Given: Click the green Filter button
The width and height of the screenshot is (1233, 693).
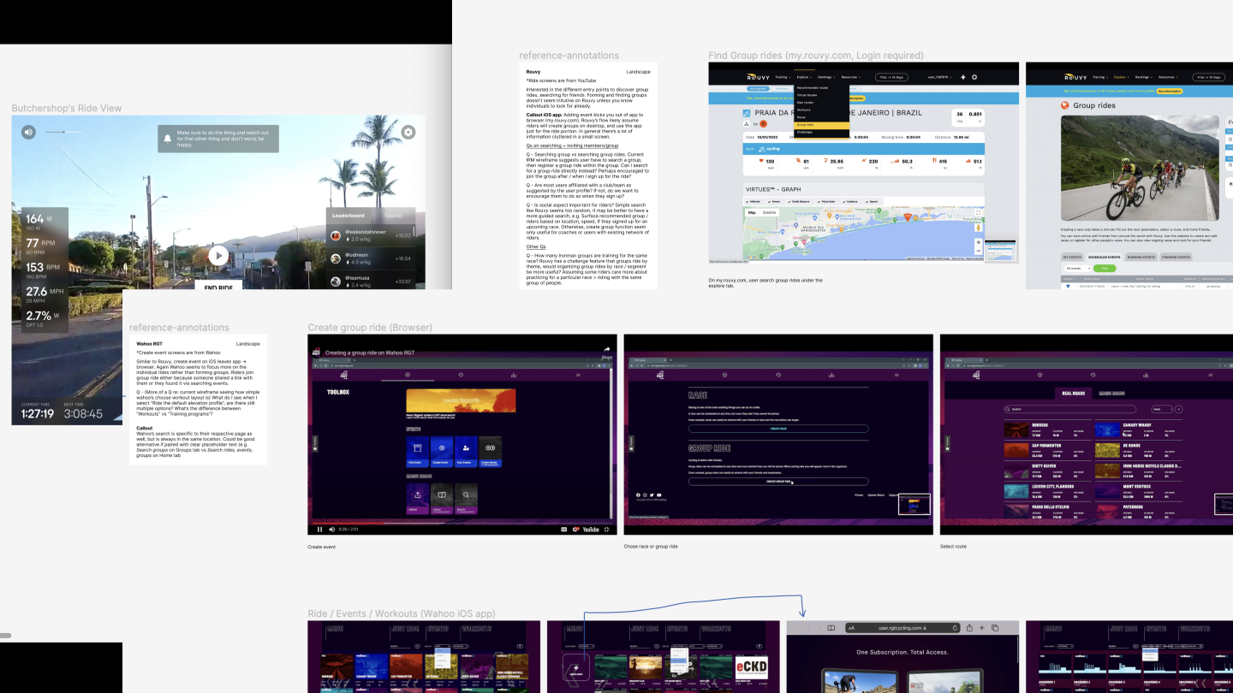Looking at the screenshot, I should [x=1105, y=269].
